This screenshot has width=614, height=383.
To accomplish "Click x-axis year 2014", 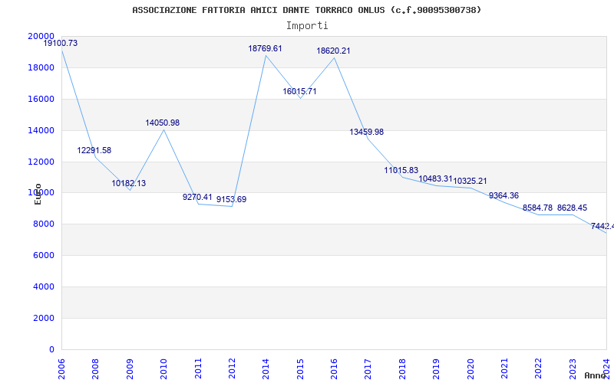I will [x=266, y=368].
